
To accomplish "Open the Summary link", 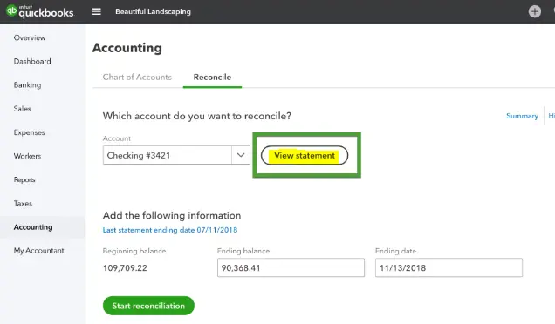I will [x=522, y=116].
